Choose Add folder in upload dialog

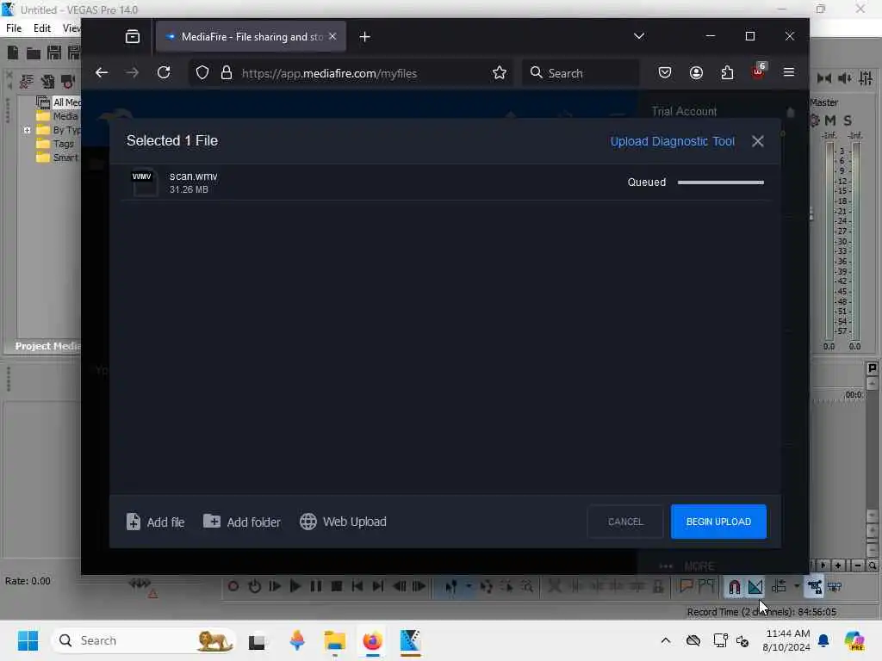click(x=242, y=522)
